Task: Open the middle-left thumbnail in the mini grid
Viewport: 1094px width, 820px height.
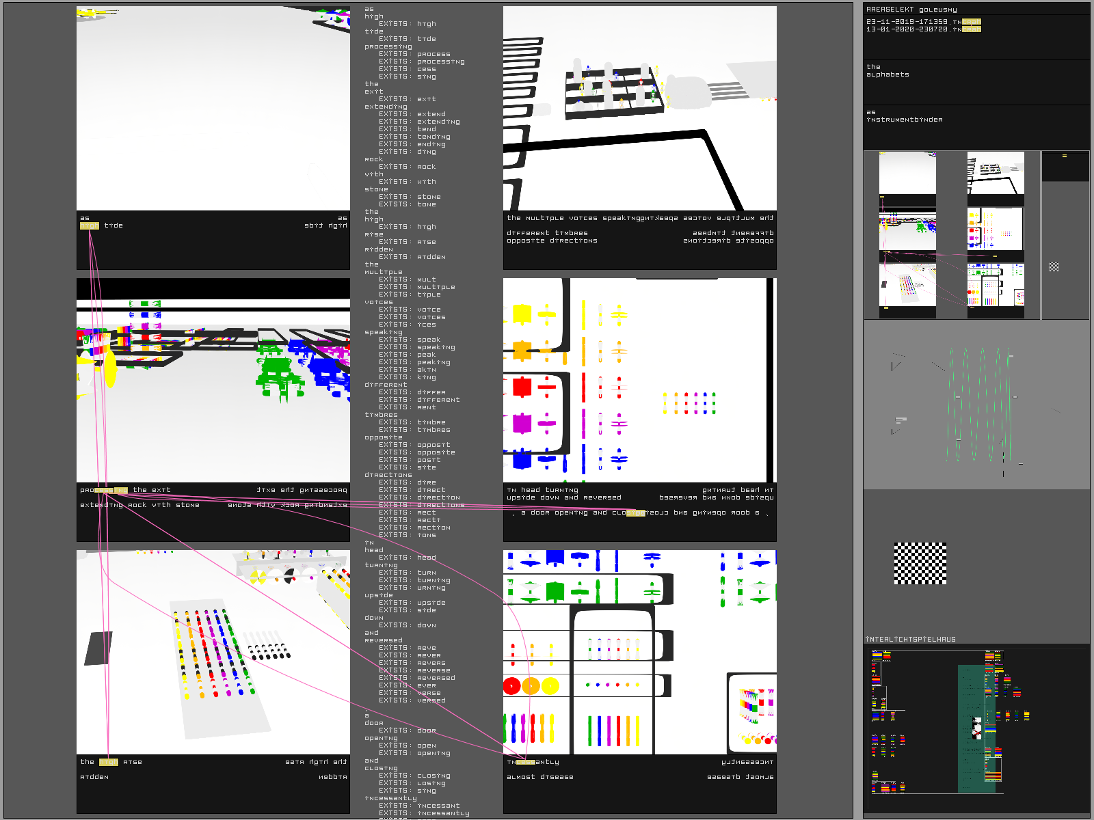Action: (x=907, y=231)
